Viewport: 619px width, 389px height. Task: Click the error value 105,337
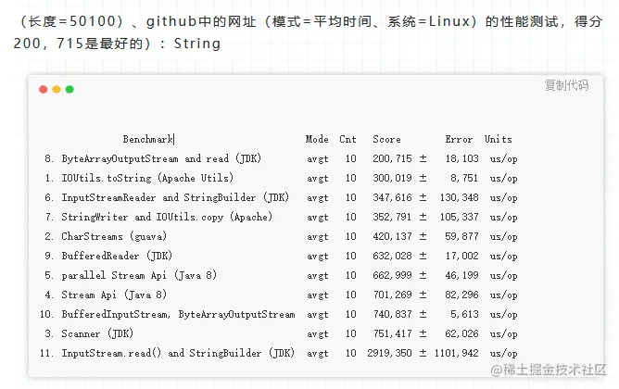coord(459,217)
